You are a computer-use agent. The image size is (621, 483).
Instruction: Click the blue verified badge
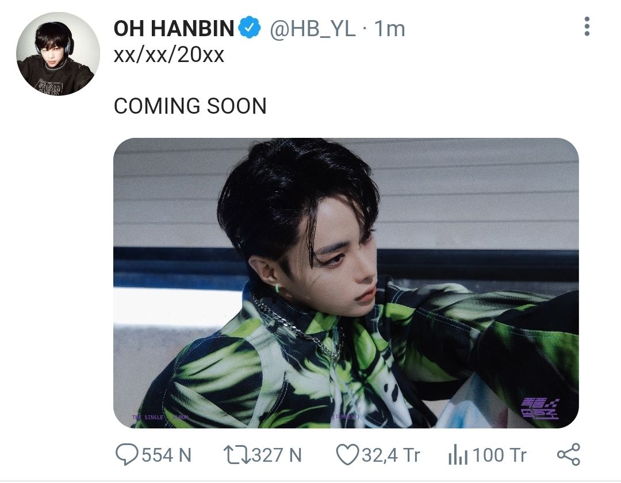250,28
